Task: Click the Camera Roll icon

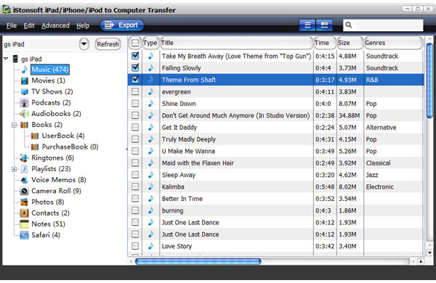Action: click(x=24, y=191)
